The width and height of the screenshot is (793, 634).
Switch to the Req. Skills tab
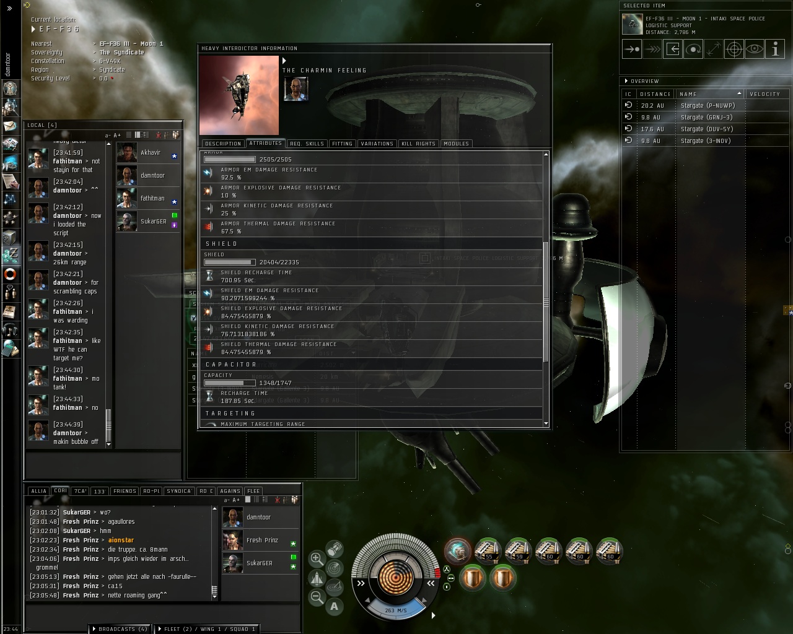click(307, 144)
